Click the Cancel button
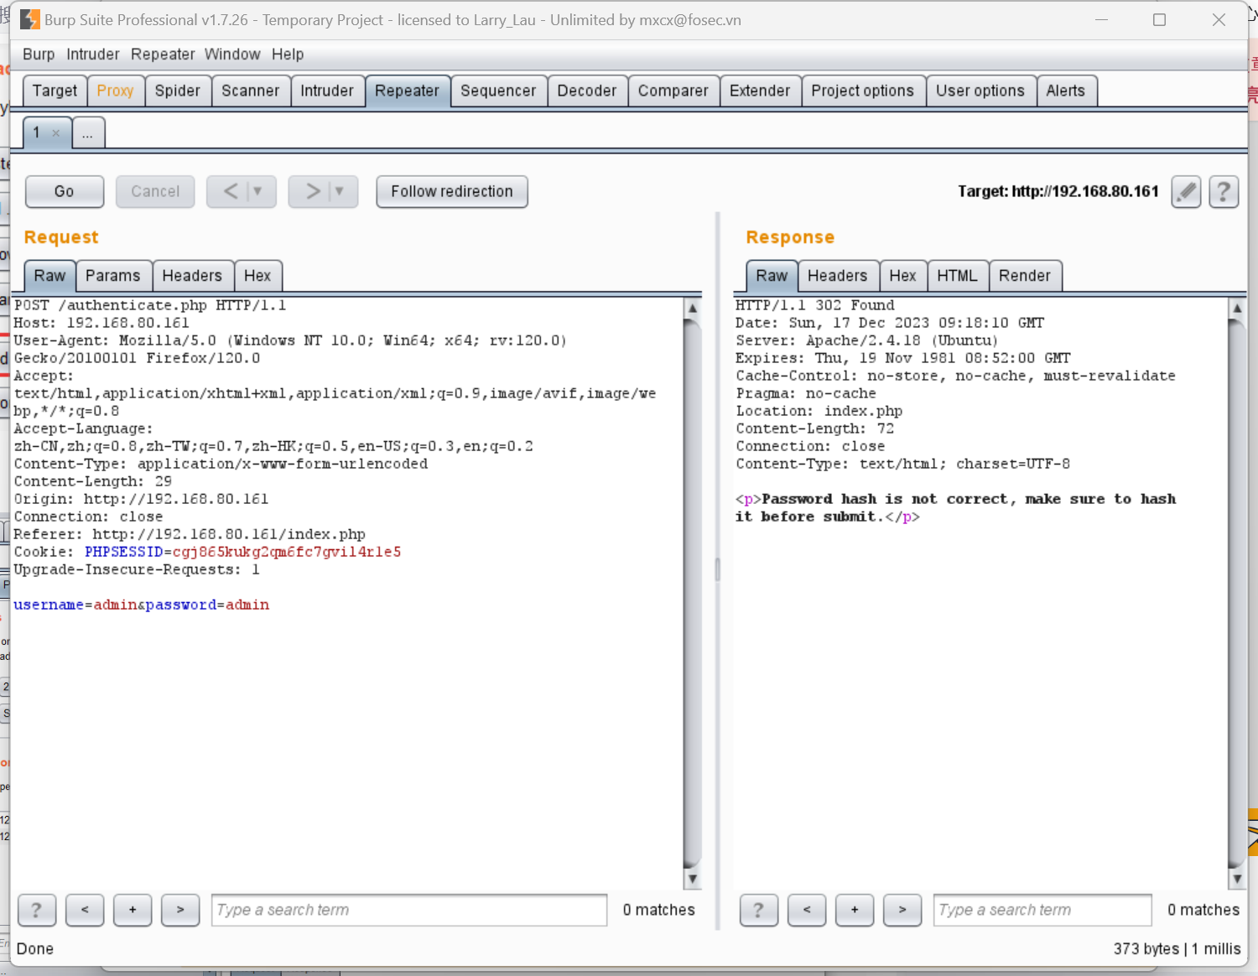1258x976 pixels. pyautogui.click(x=155, y=191)
